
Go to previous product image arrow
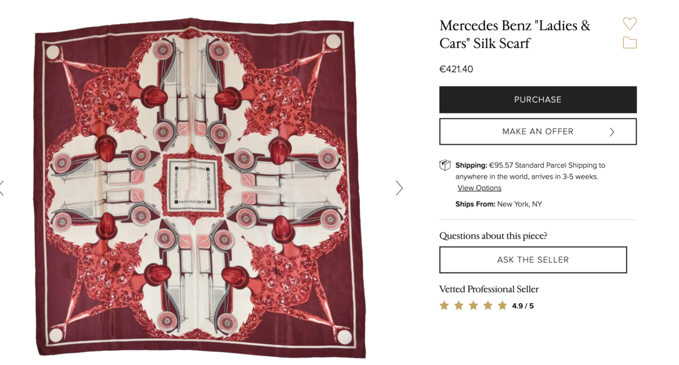click(2, 188)
